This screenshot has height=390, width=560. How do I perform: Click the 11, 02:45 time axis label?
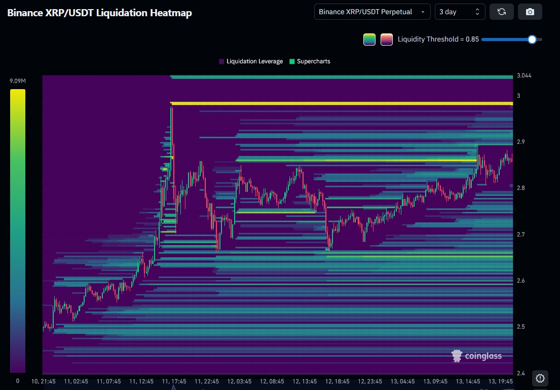[x=76, y=381]
